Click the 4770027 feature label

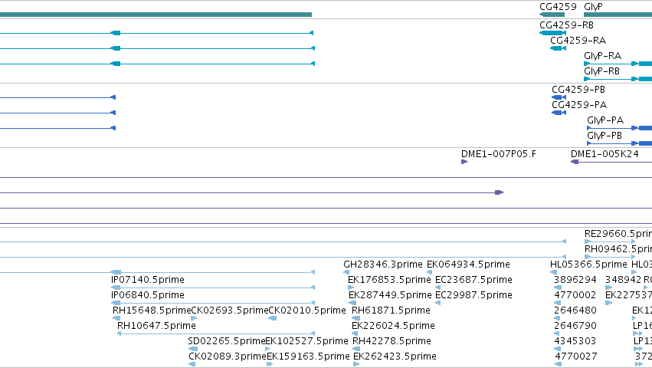[576, 356]
